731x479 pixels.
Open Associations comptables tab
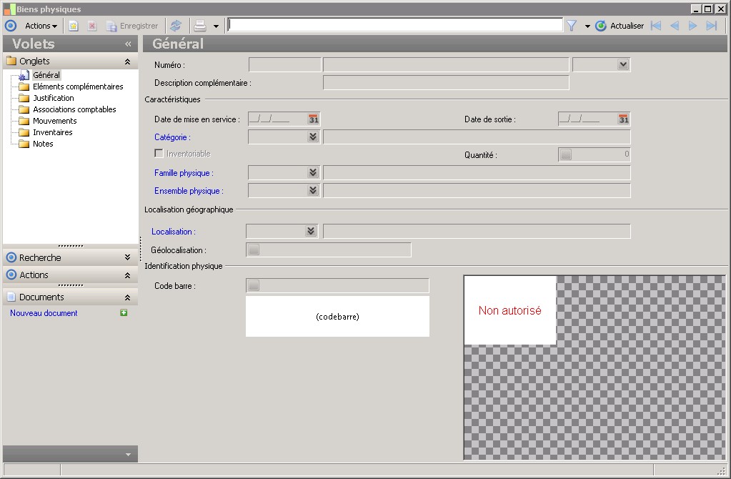coord(74,109)
